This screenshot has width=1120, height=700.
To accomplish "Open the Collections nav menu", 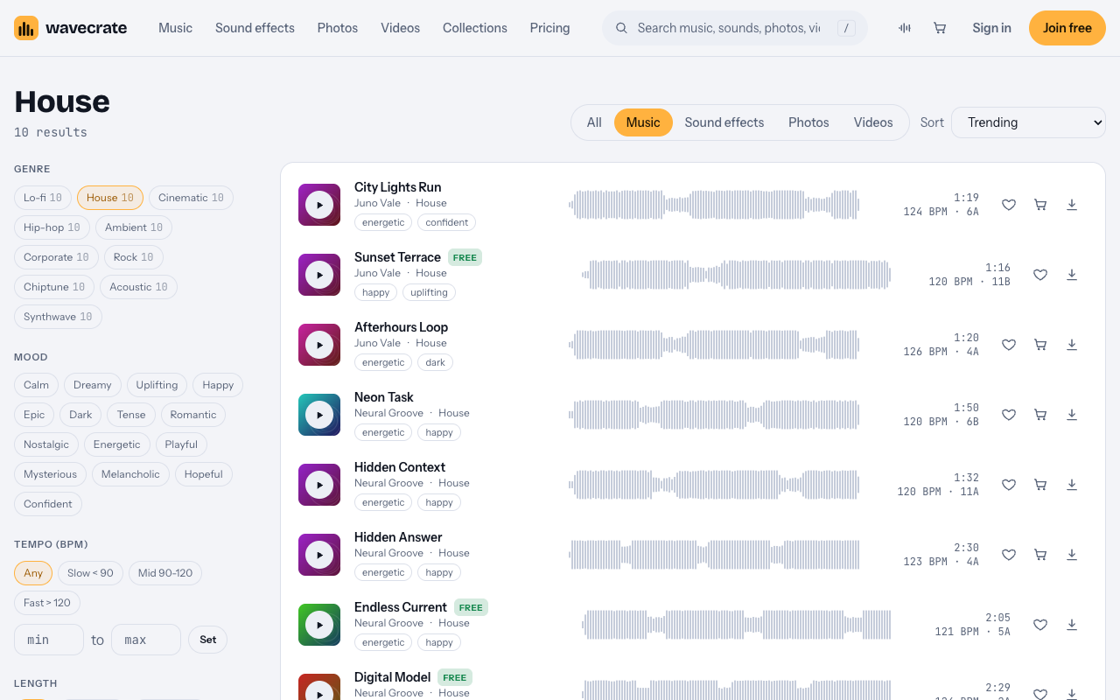I will (x=475, y=28).
